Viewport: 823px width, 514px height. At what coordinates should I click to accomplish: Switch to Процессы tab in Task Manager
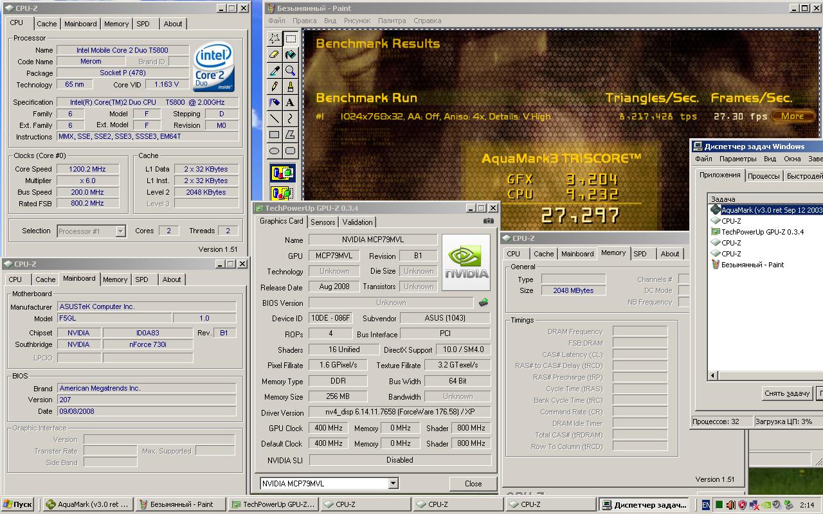[764, 176]
